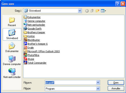Select the Brothers Keeper folder icon
This screenshot has width=126, height=93.
[25, 32]
